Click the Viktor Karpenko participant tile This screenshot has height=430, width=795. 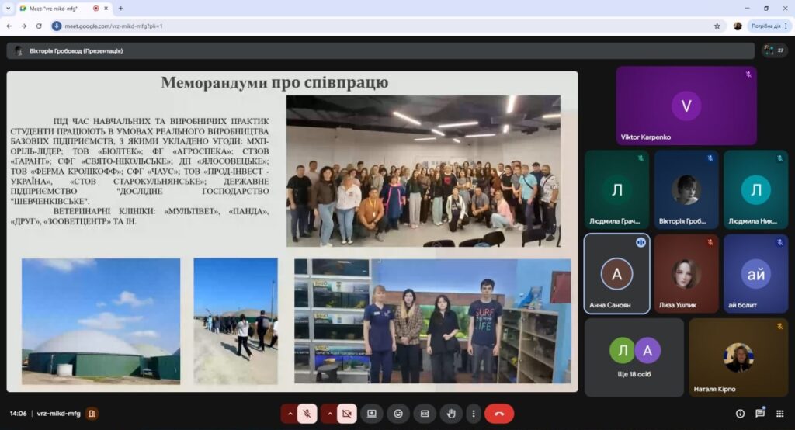(686, 106)
